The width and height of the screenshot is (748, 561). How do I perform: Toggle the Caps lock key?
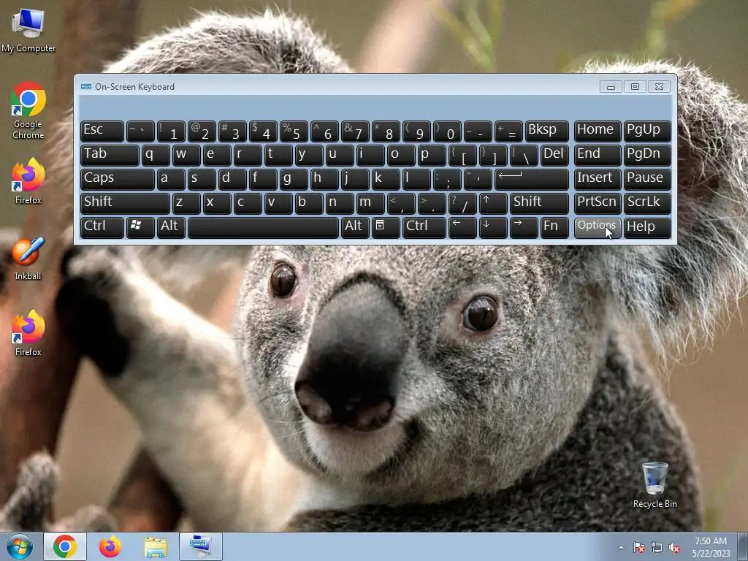pyautogui.click(x=118, y=180)
